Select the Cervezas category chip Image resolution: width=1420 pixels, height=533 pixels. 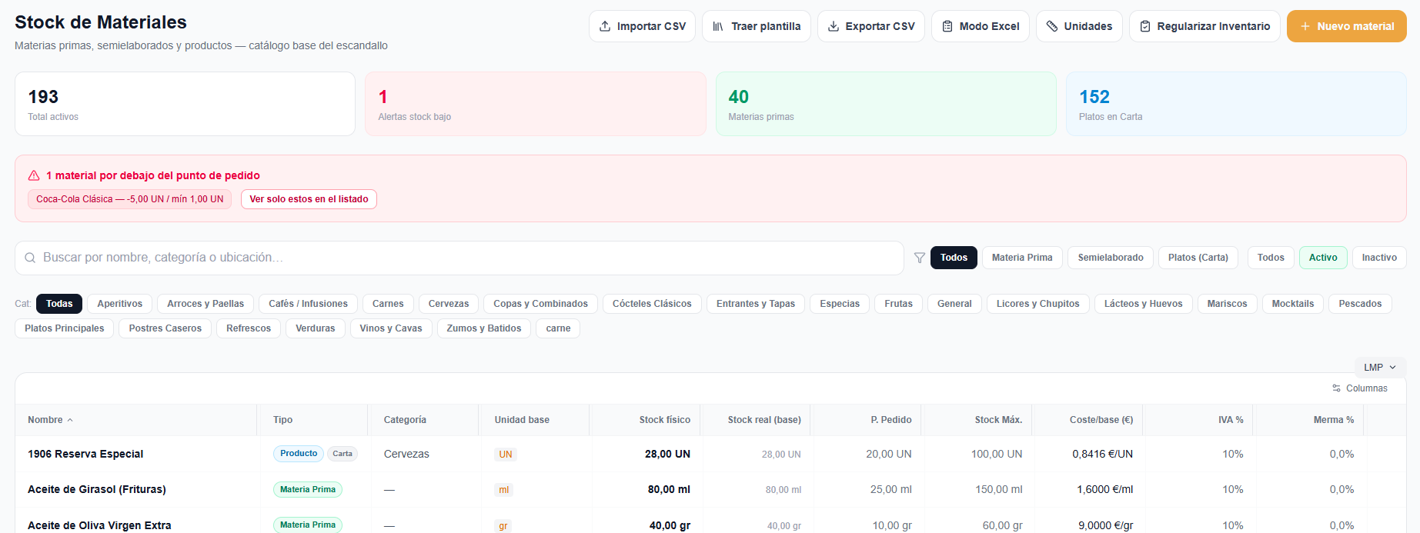[449, 304]
